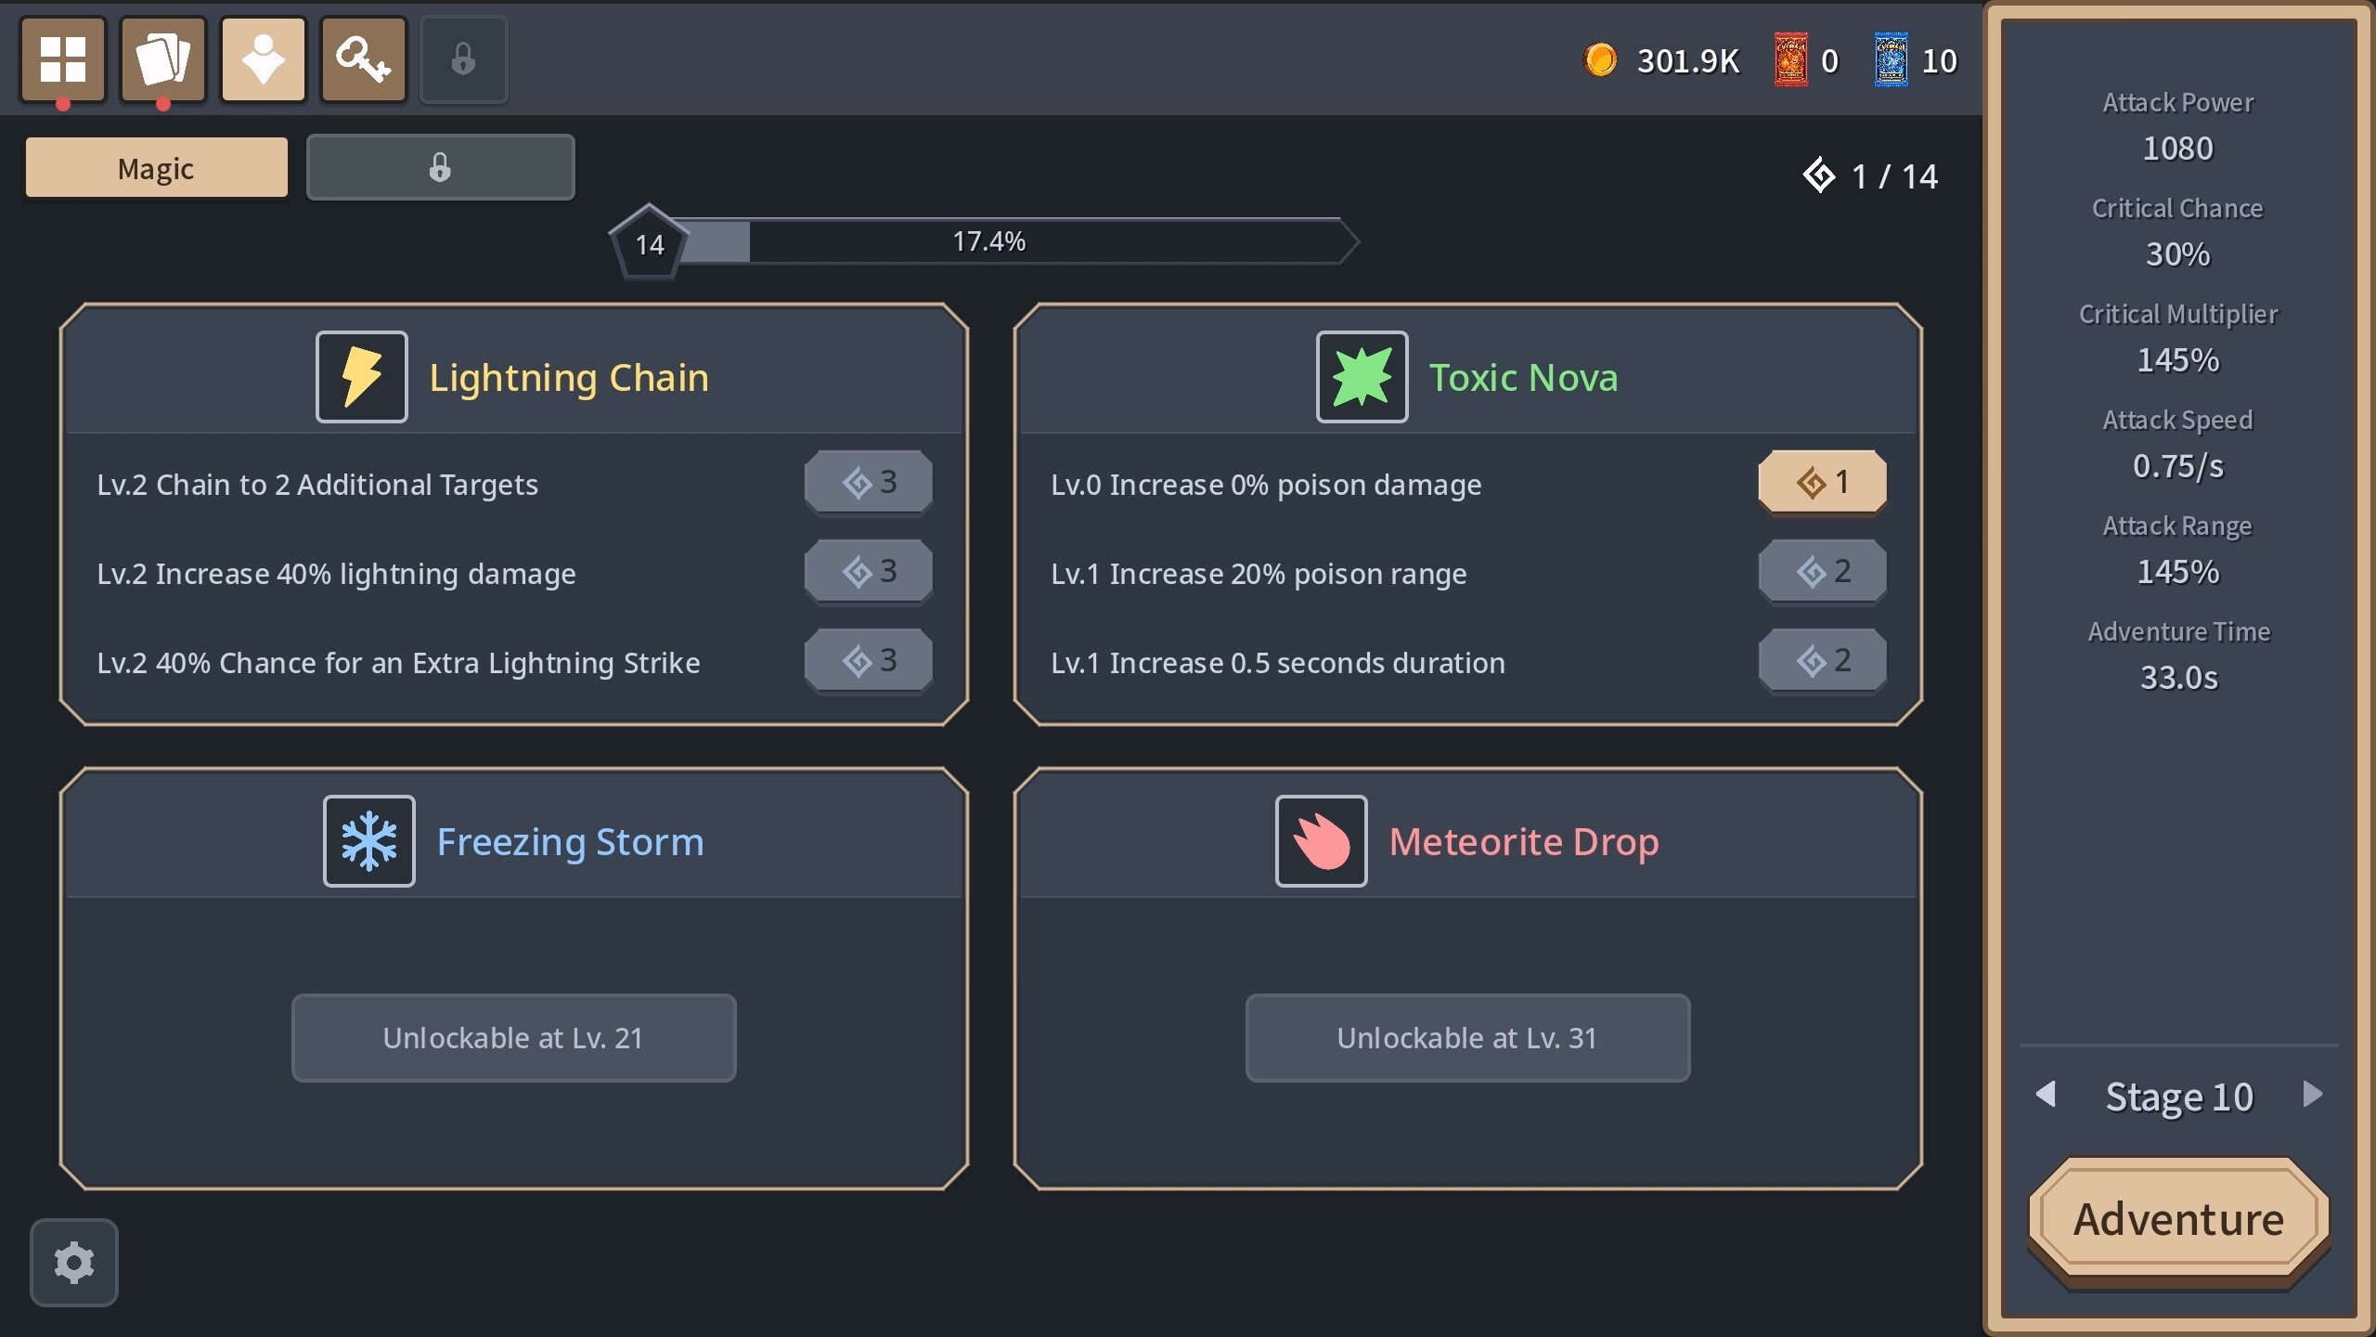Open settings gear icon

pyautogui.click(x=74, y=1263)
